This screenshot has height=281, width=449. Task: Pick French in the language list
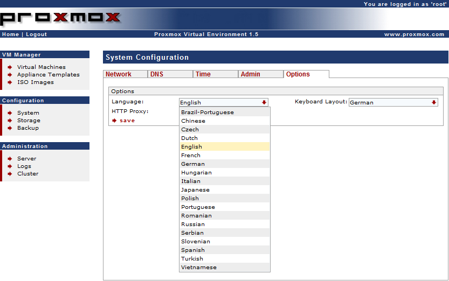click(225, 155)
